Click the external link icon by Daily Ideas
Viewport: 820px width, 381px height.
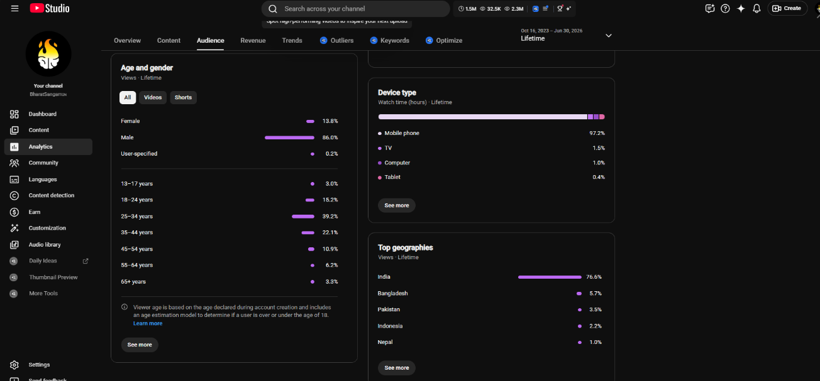[x=86, y=261]
